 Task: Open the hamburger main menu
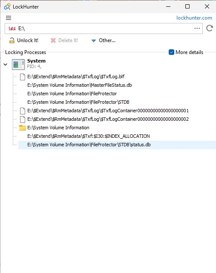pyautogui.click(x=9, y=18)
